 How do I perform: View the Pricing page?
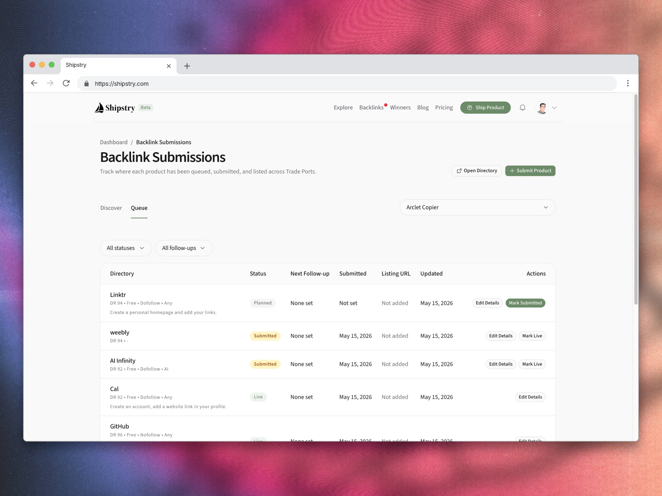(444, 108)
